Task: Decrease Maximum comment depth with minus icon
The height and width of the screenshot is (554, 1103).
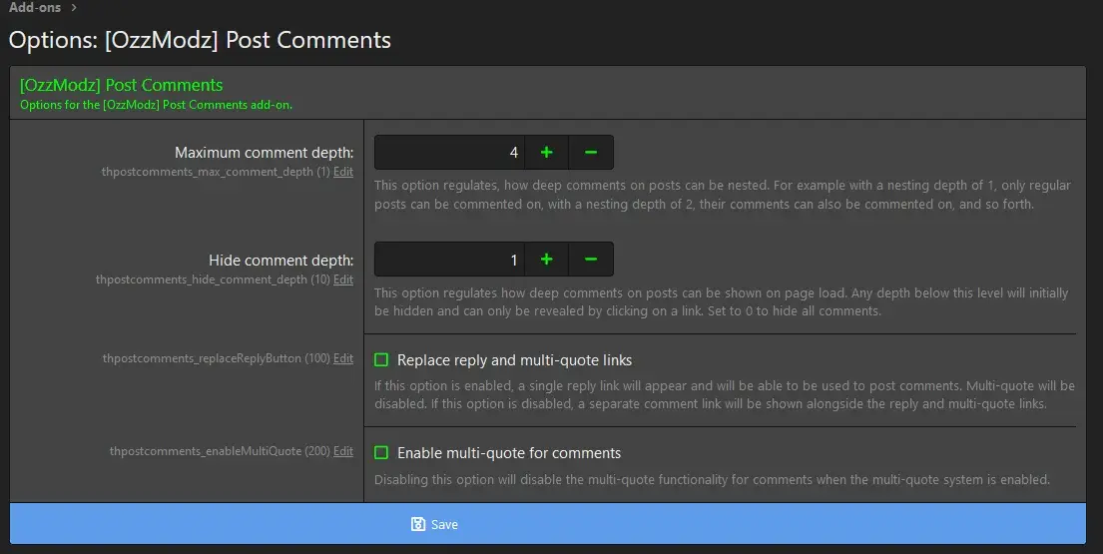Action: point(590,153)
